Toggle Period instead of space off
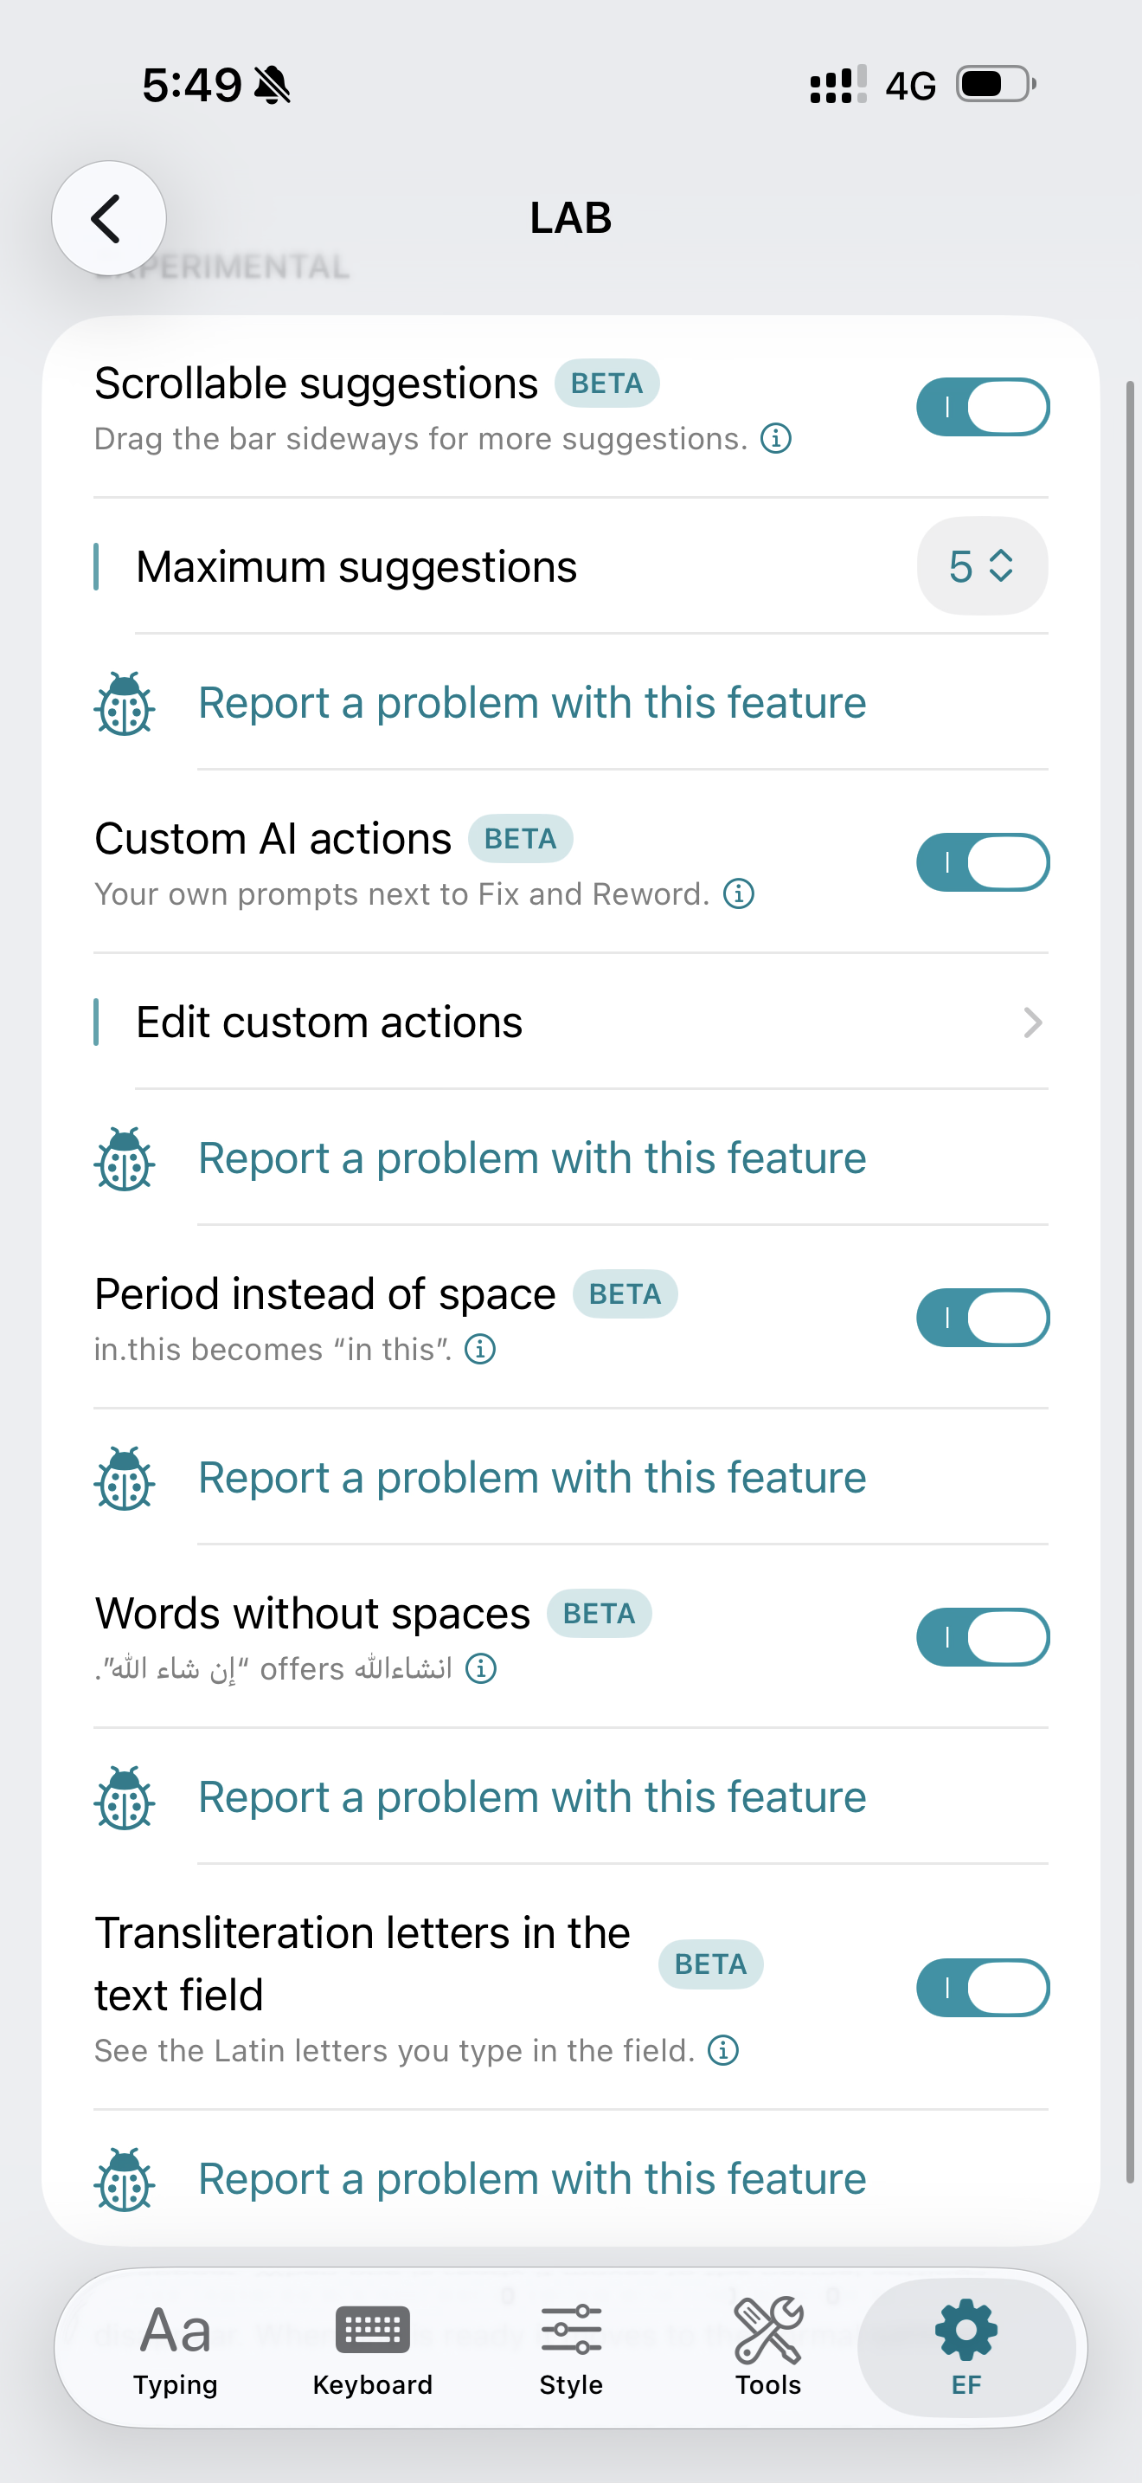This screenshot has height=2483, width=1142. coord(982,1317)
